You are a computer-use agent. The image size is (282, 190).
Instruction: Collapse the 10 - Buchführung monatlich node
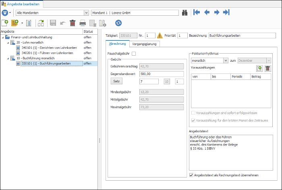point(8,58)
